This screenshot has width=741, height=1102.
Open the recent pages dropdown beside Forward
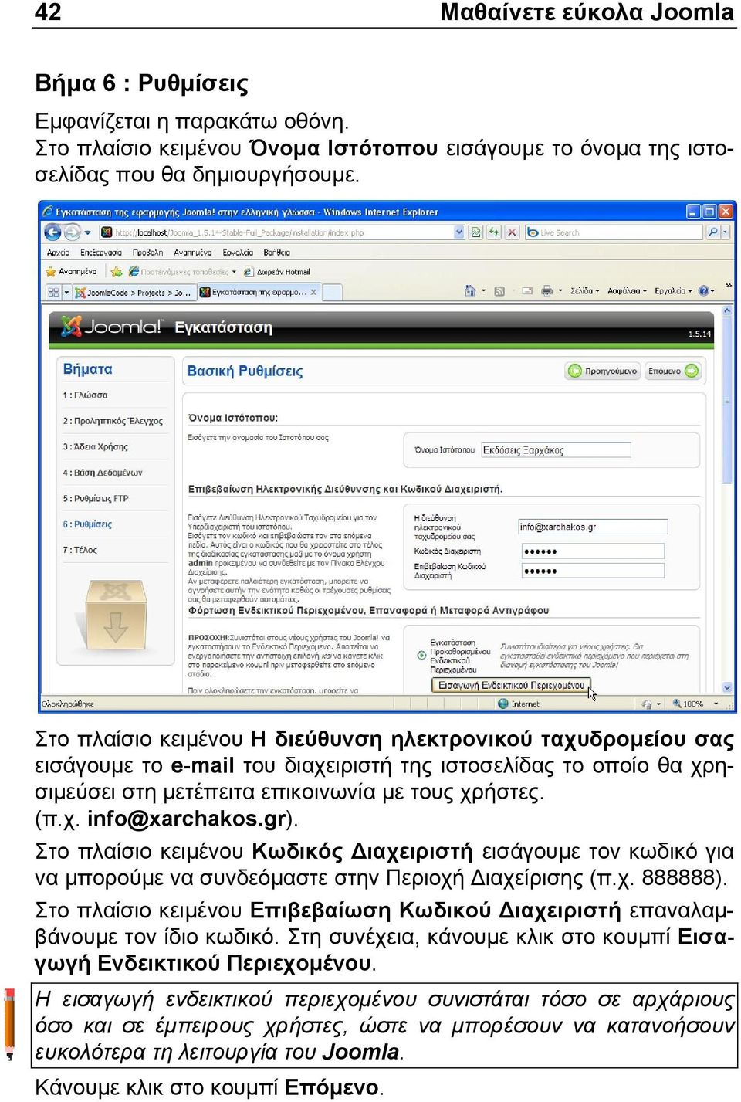87,232
